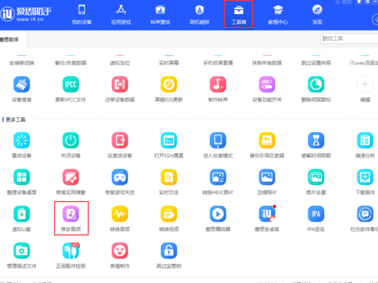
Task: Click the 关闭设备 power icon
Action: click(71, 141)
